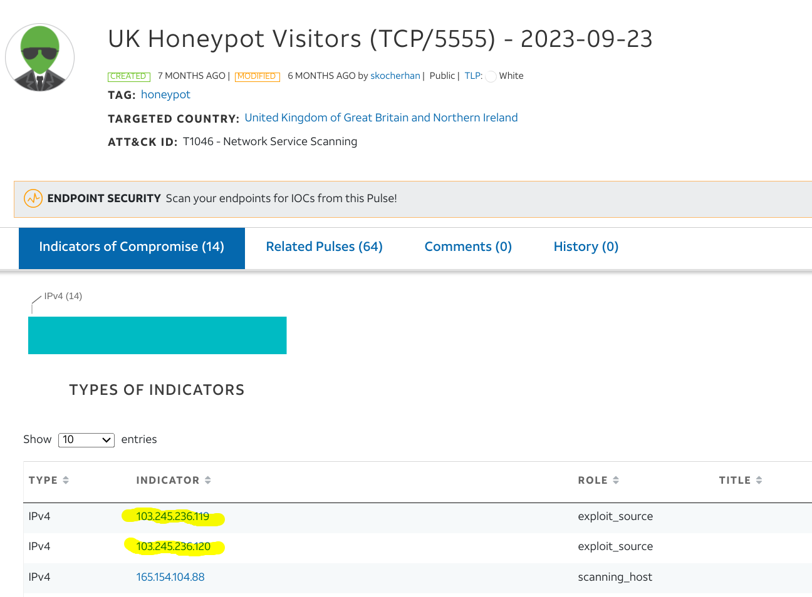The height and width of the screenshot is (597, 812).
Task: Open the History tab
Action: coord(586,247)
